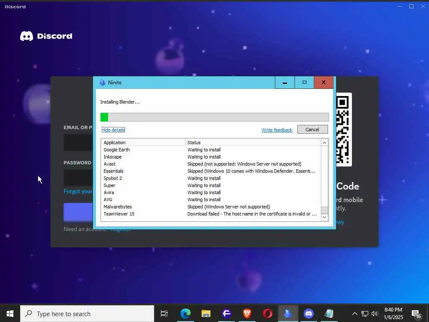Viewport: 429px width, 322px height.
Task: Click the network tray icon
Action: [365, 314]
